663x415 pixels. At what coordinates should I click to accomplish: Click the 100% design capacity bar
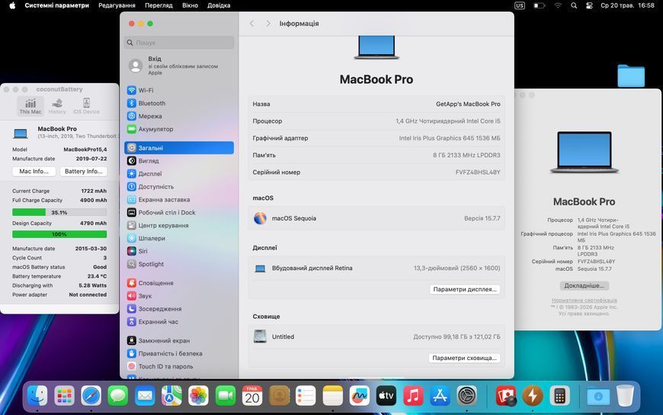59,234
